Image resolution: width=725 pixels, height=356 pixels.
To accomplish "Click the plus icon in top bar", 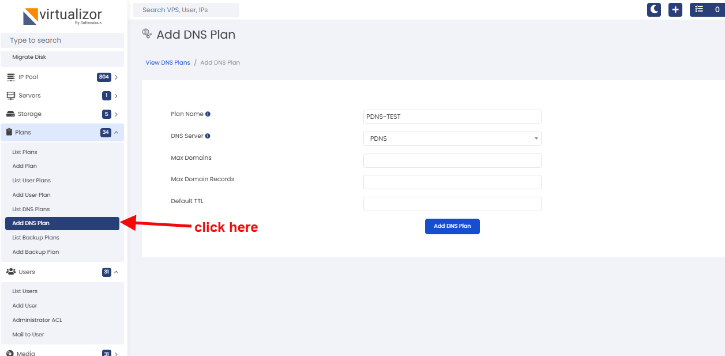I will (675, 10).
